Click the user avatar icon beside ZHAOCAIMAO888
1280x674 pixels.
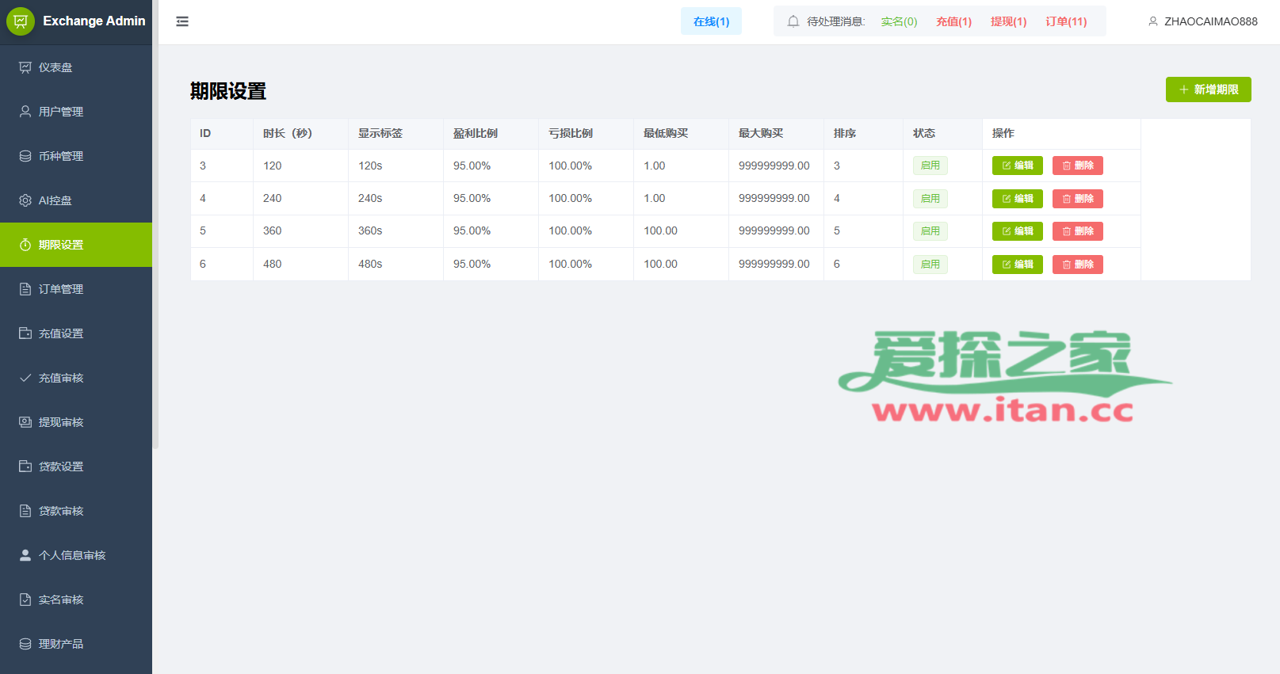point(1153,21)
